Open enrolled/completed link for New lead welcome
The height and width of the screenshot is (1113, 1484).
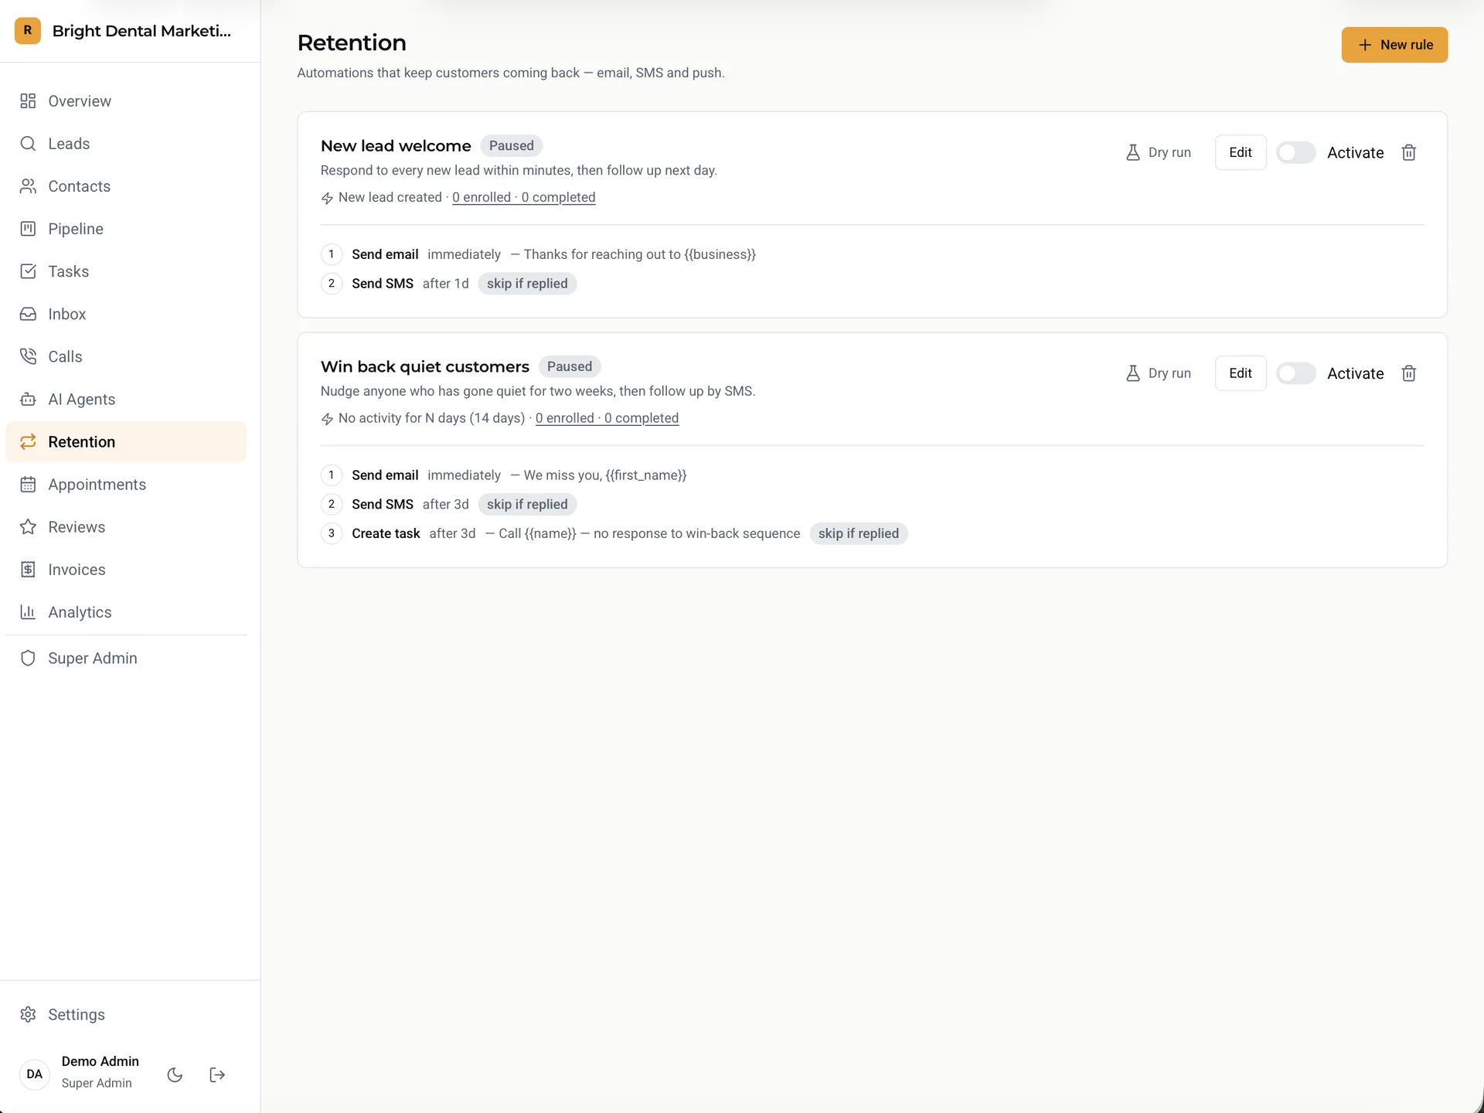[x=524, y=197]
